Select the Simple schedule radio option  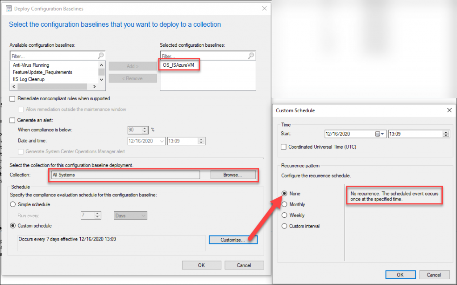(12, 204)
